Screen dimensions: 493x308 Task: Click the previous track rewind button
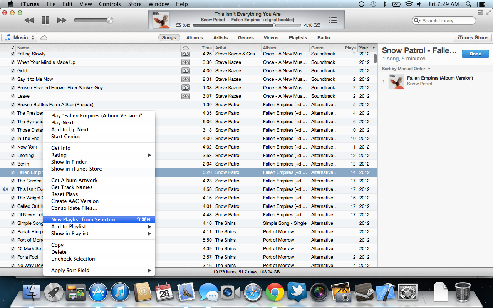[x=29, y=20]
